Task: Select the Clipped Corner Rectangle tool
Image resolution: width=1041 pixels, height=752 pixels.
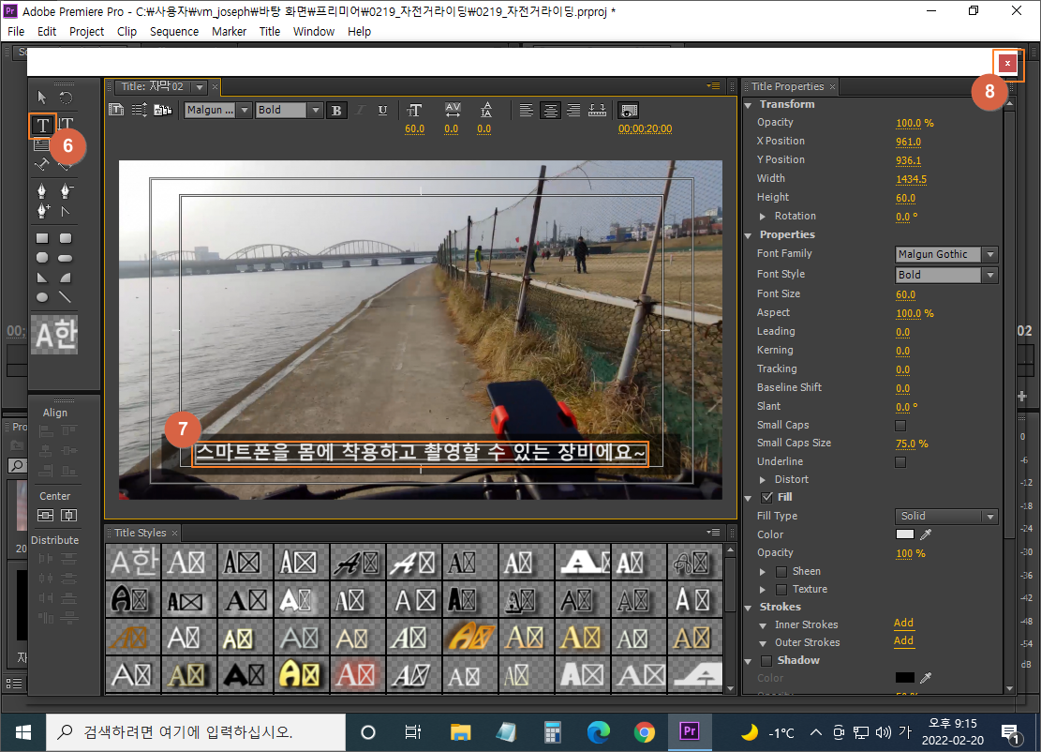Action: pos(42,258)
